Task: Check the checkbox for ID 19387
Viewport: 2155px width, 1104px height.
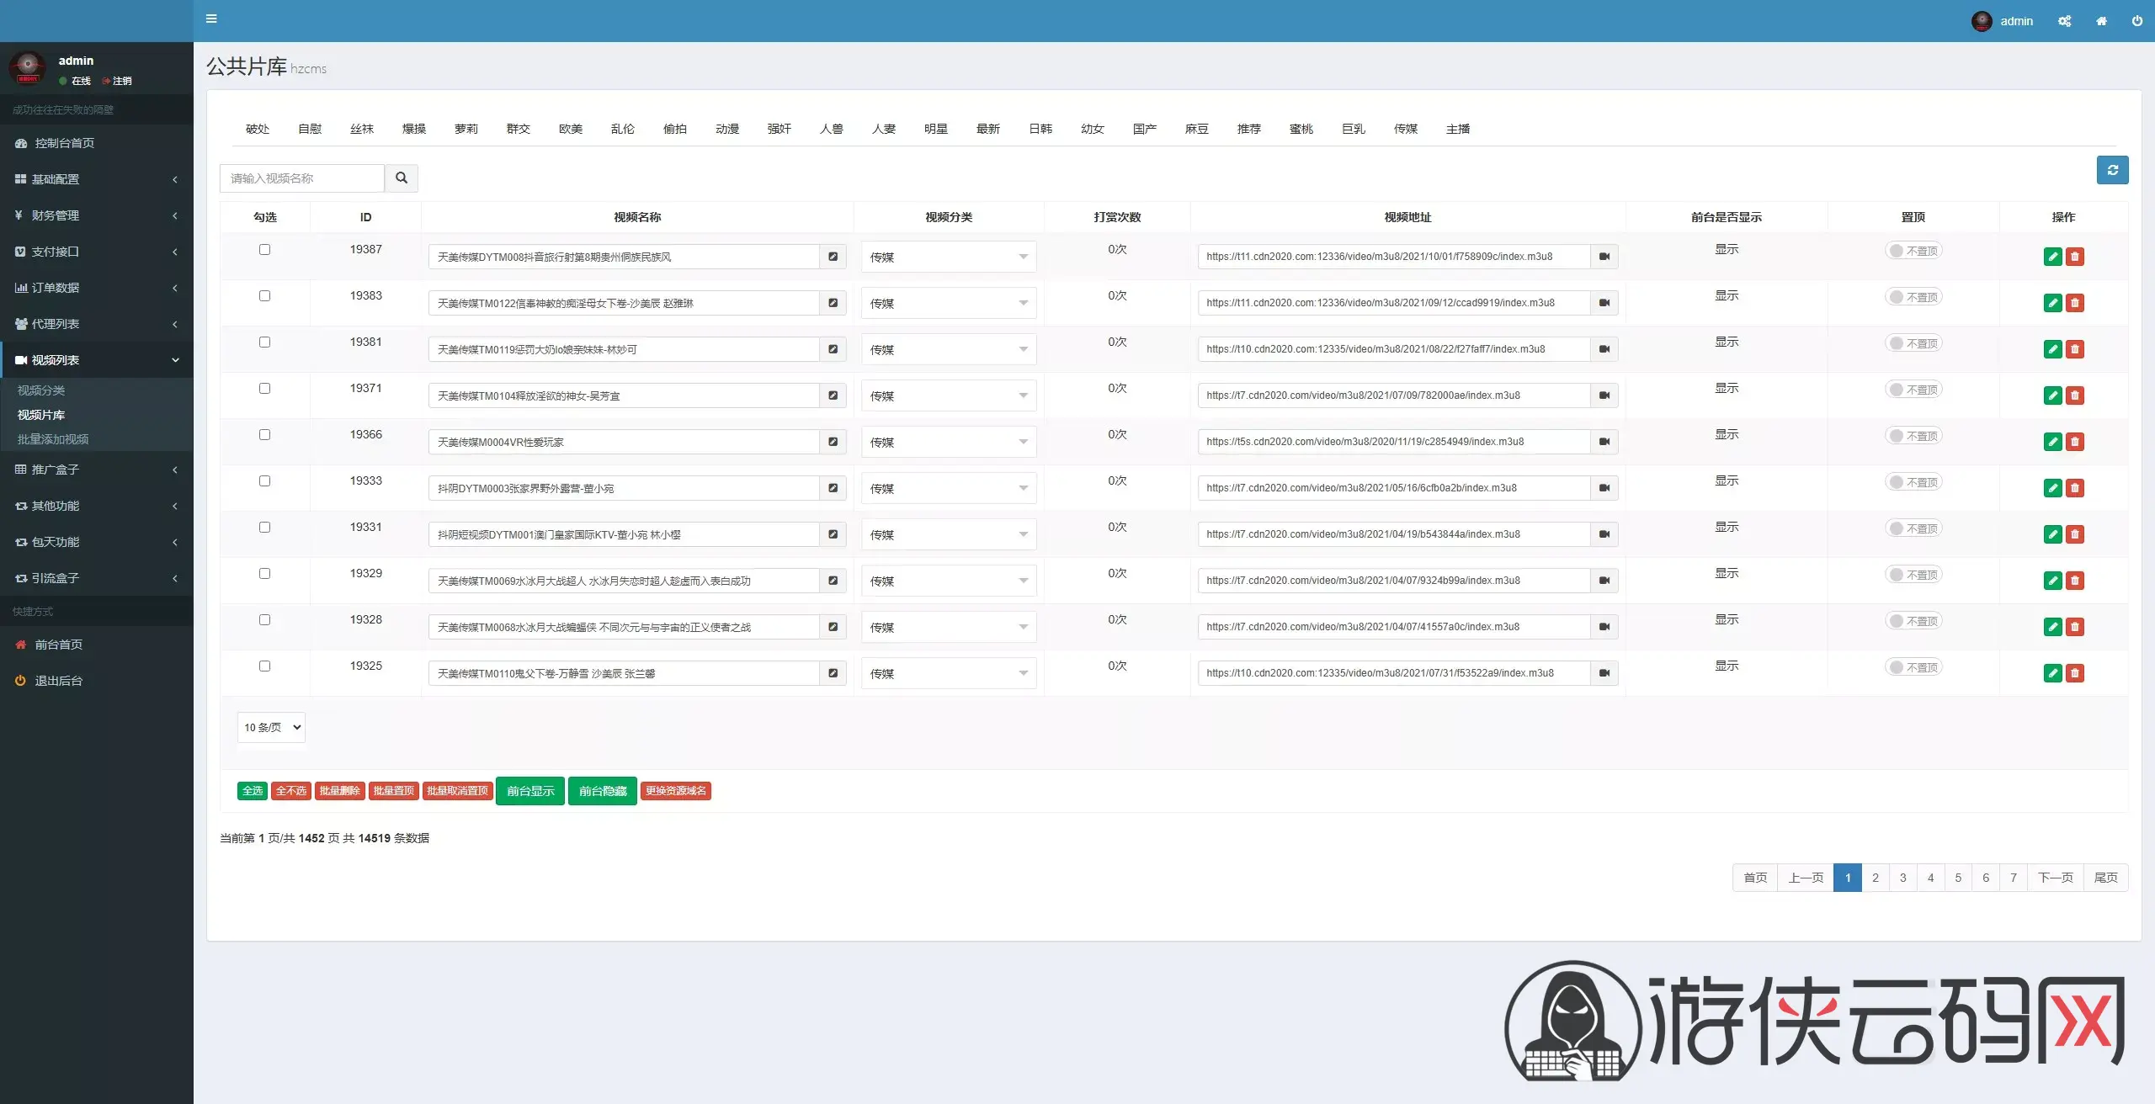Action: pos(264,250)
